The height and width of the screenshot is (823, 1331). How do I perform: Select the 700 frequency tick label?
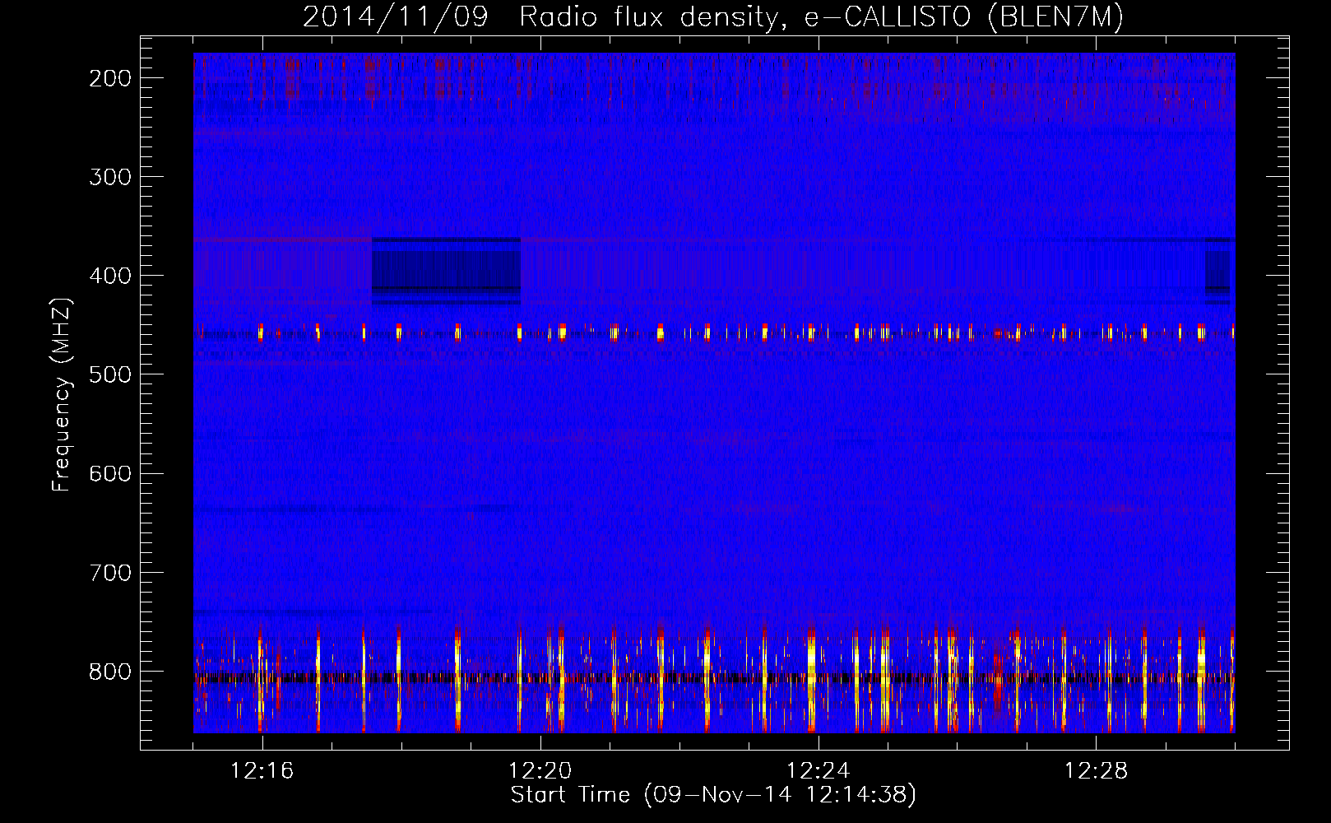[110, 572]
